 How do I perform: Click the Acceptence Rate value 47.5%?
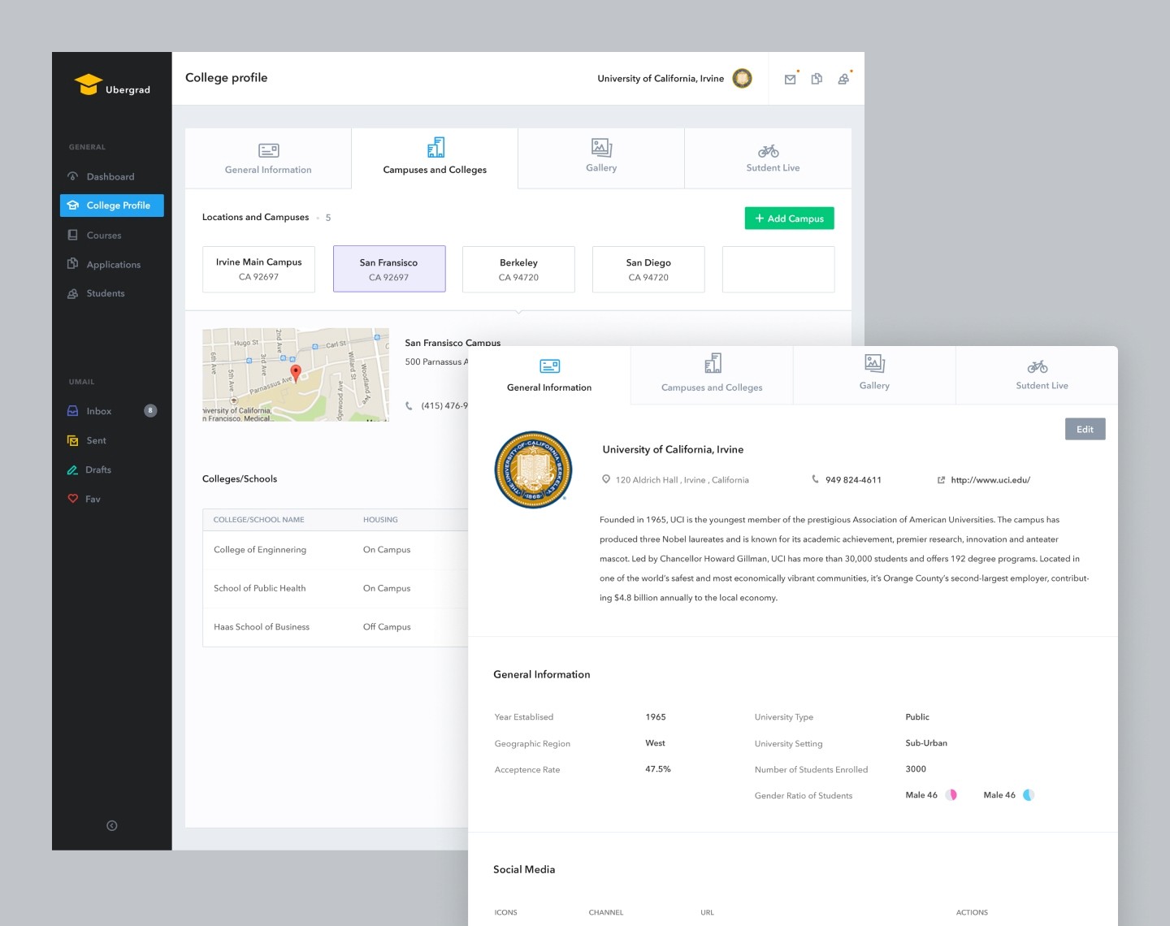click(658, 769)
